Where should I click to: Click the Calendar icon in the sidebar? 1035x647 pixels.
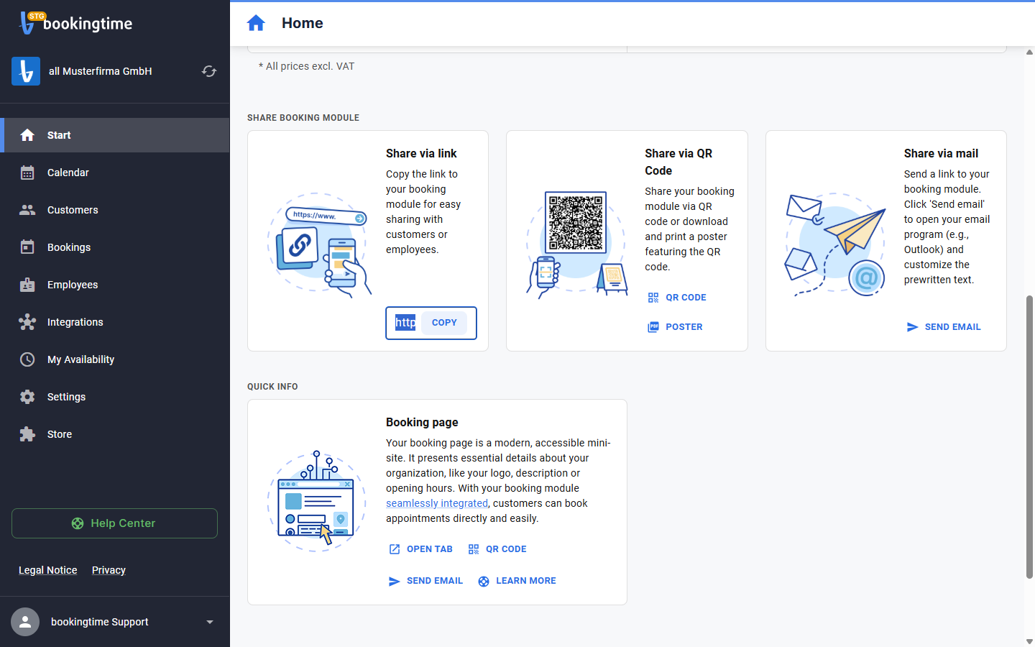[27, 173]
